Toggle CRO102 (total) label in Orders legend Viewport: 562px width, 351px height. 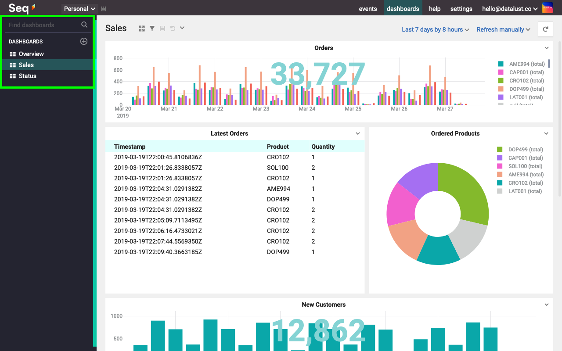[526, 81]
